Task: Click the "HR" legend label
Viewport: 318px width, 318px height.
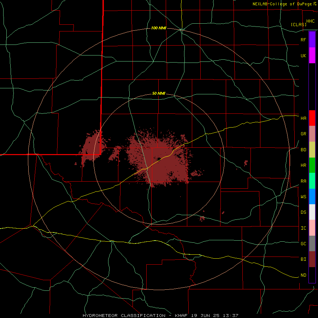Action: pyautogui.click(x=303, y=165)
